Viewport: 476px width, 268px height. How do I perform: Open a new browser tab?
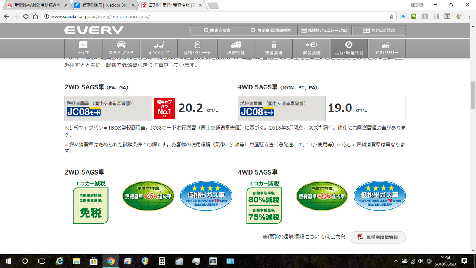213,6
